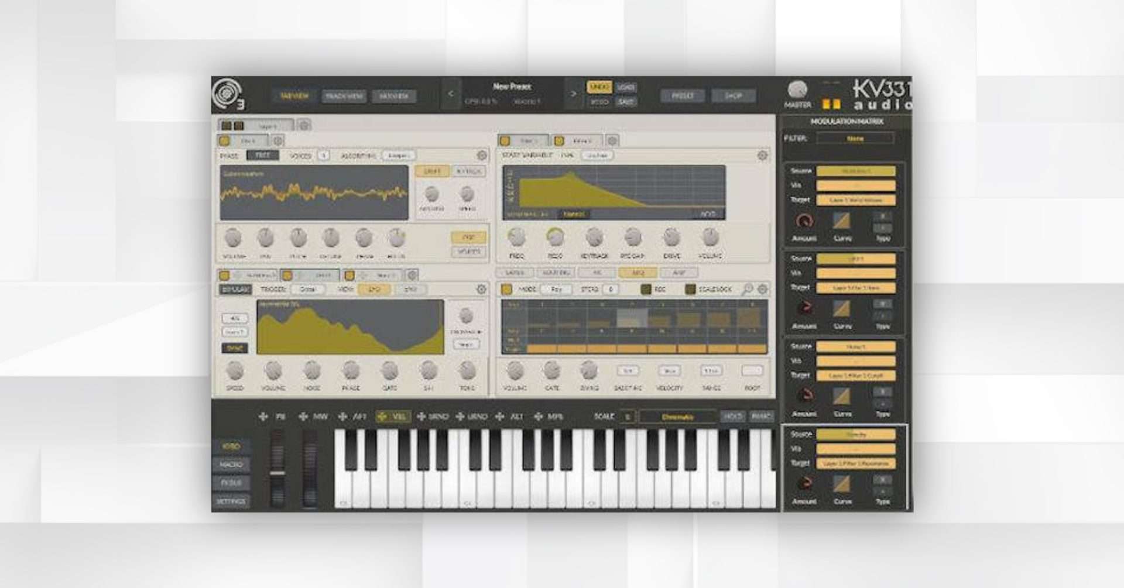Click the filter Reso knob

tap(554, 237)
